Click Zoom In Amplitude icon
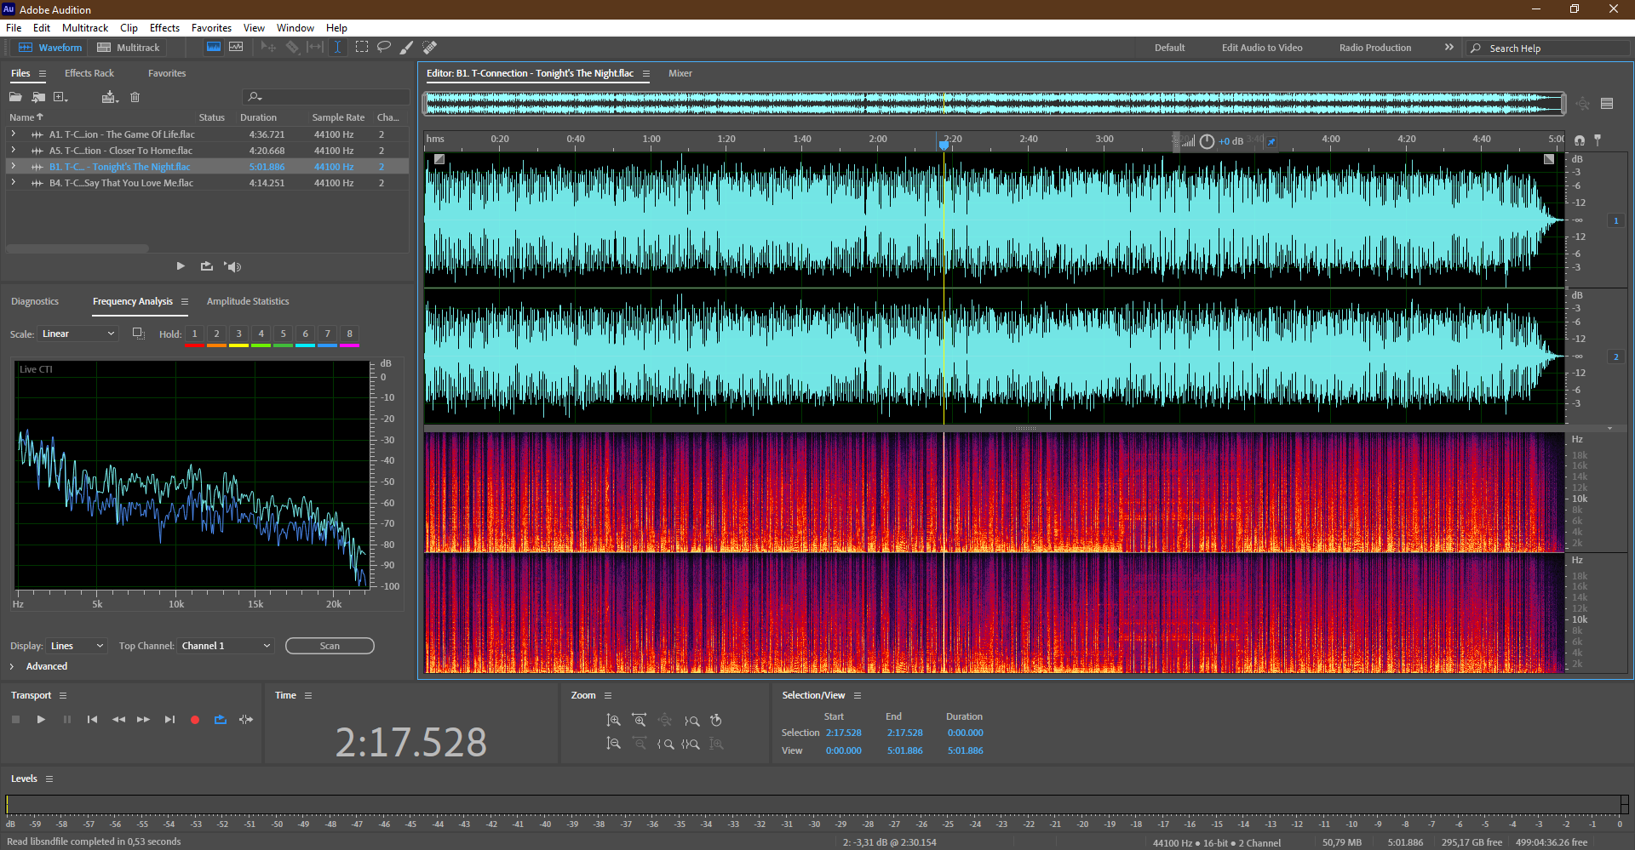The height and width of the screenshot is (850, 1635). (613, 721)
